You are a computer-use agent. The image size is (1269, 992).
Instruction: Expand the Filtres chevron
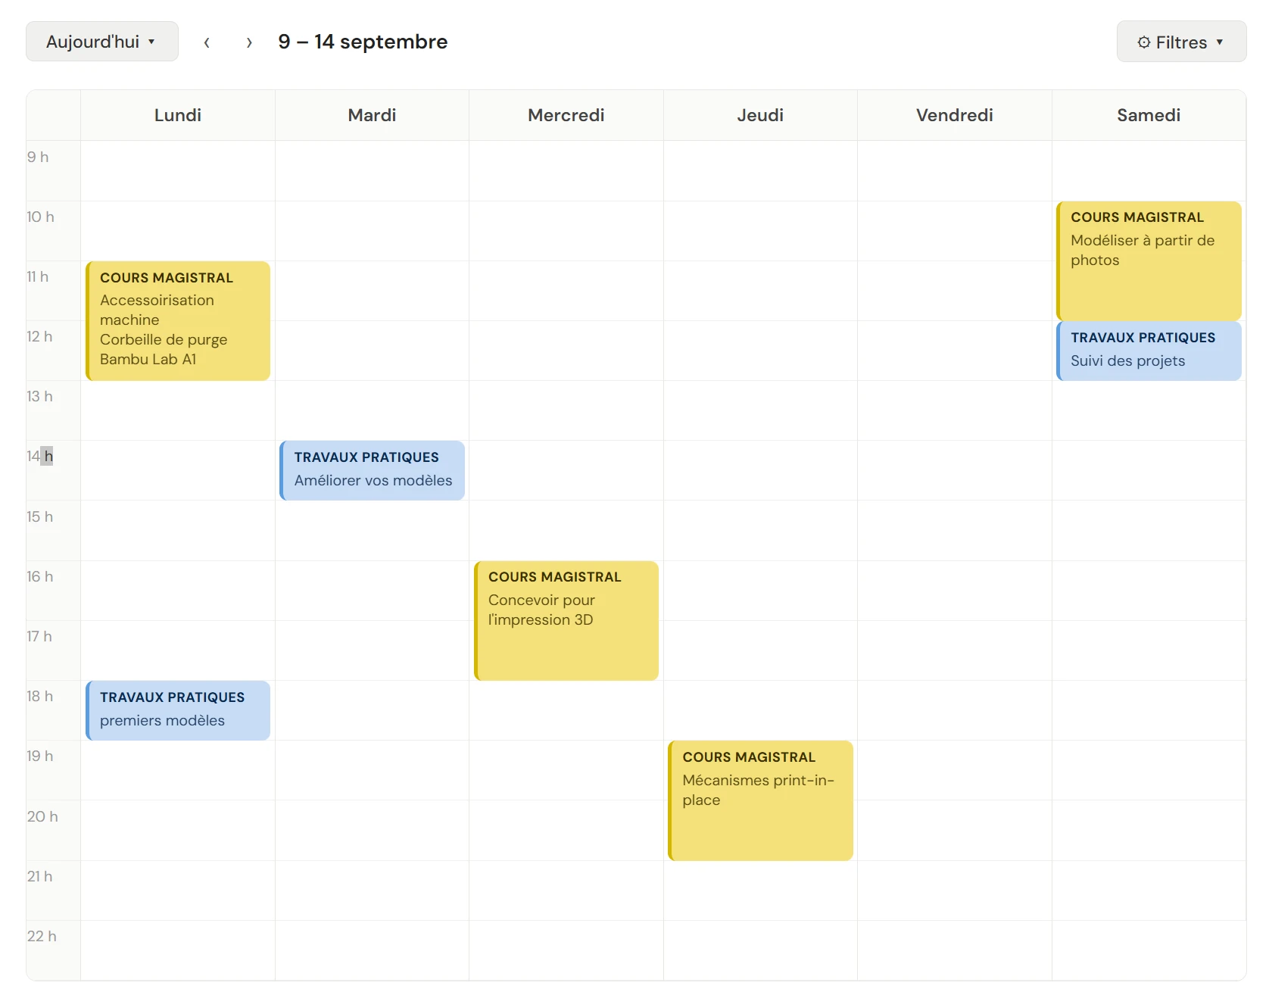1220,42
